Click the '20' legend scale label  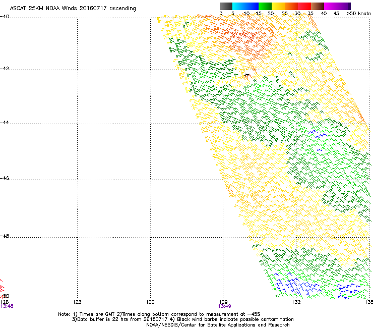pyautogui.click(x=271, y=14)
